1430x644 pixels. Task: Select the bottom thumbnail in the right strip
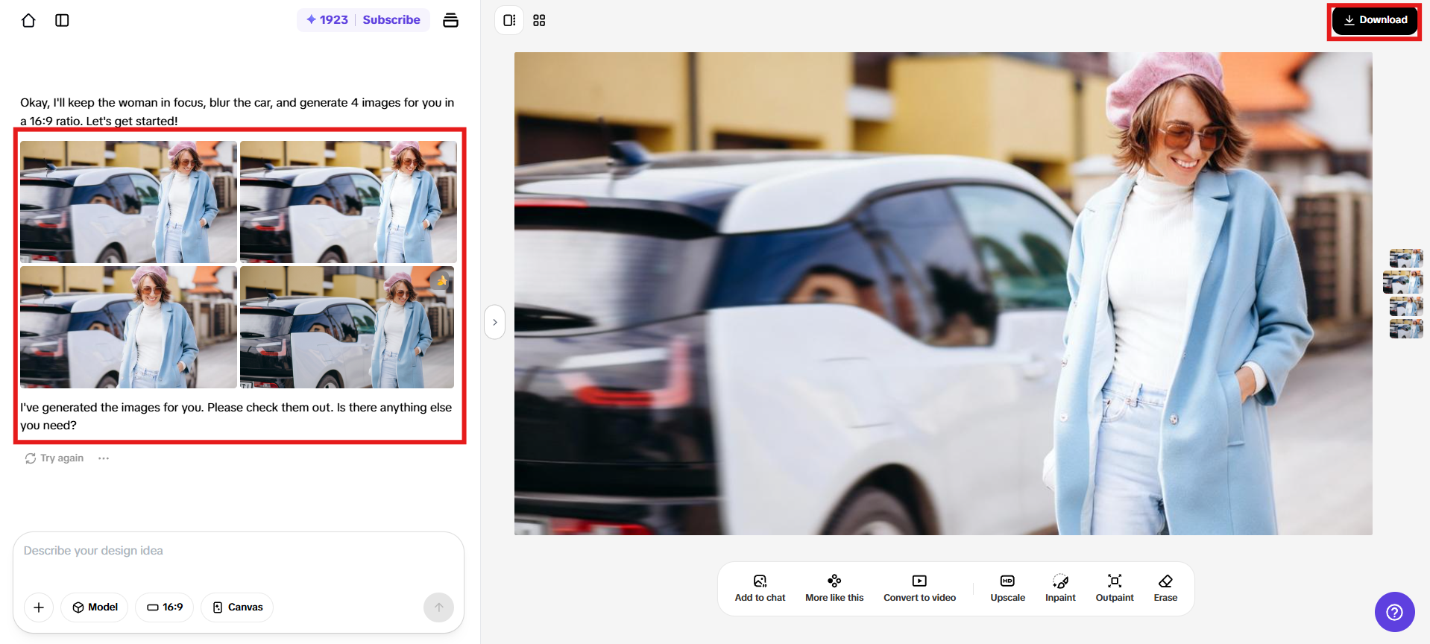tap(1406, 329)
